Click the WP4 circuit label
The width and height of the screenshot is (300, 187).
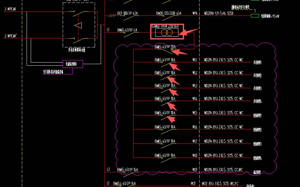pyautogui.click(x=195, y=13)
